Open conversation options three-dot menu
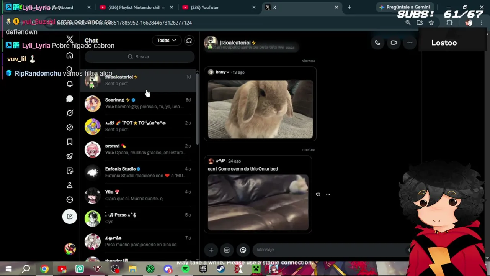 tap(410, 43)
